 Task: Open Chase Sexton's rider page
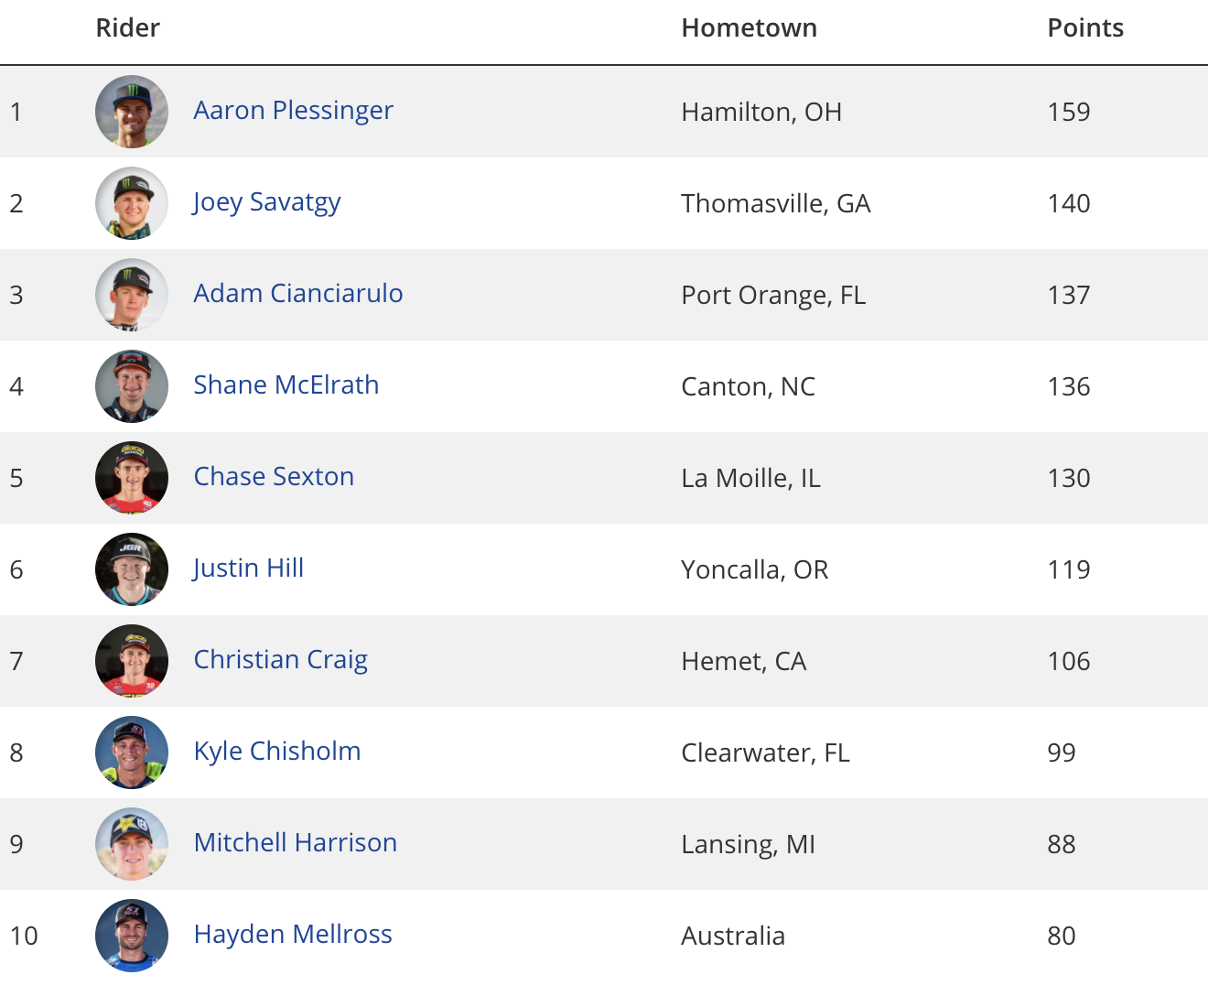click(274, 477)
